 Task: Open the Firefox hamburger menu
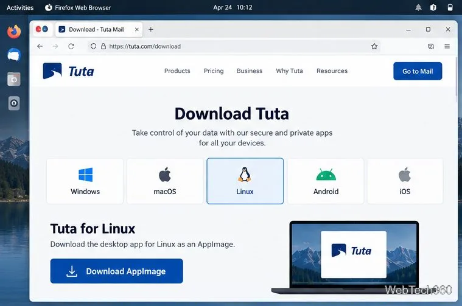coord(447,46)
